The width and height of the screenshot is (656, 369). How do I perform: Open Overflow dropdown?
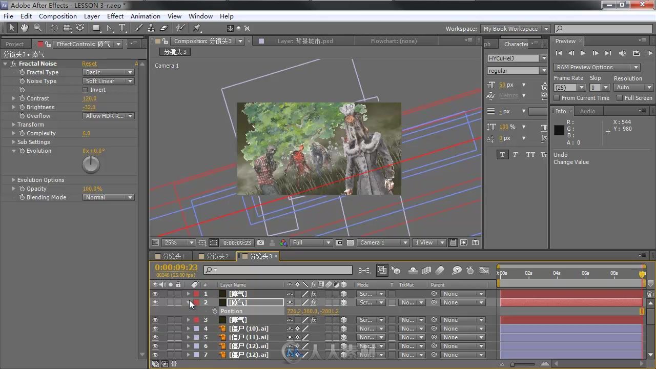pyautogui.click(x=108, y=116)
